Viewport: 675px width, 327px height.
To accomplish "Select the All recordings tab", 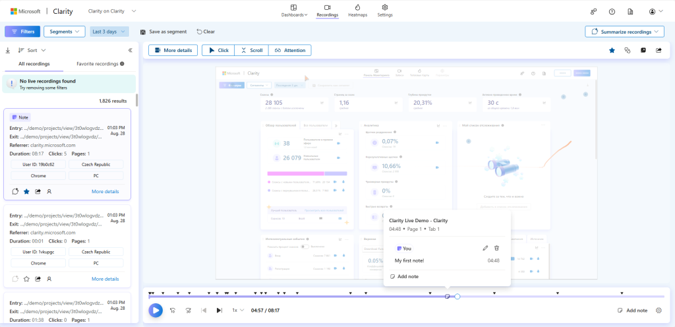I will click(34, 64).
